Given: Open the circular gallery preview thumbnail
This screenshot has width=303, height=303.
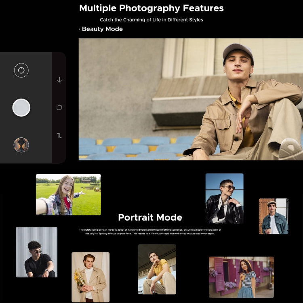Looking at the screenshot, I should (x=21, y=145).
